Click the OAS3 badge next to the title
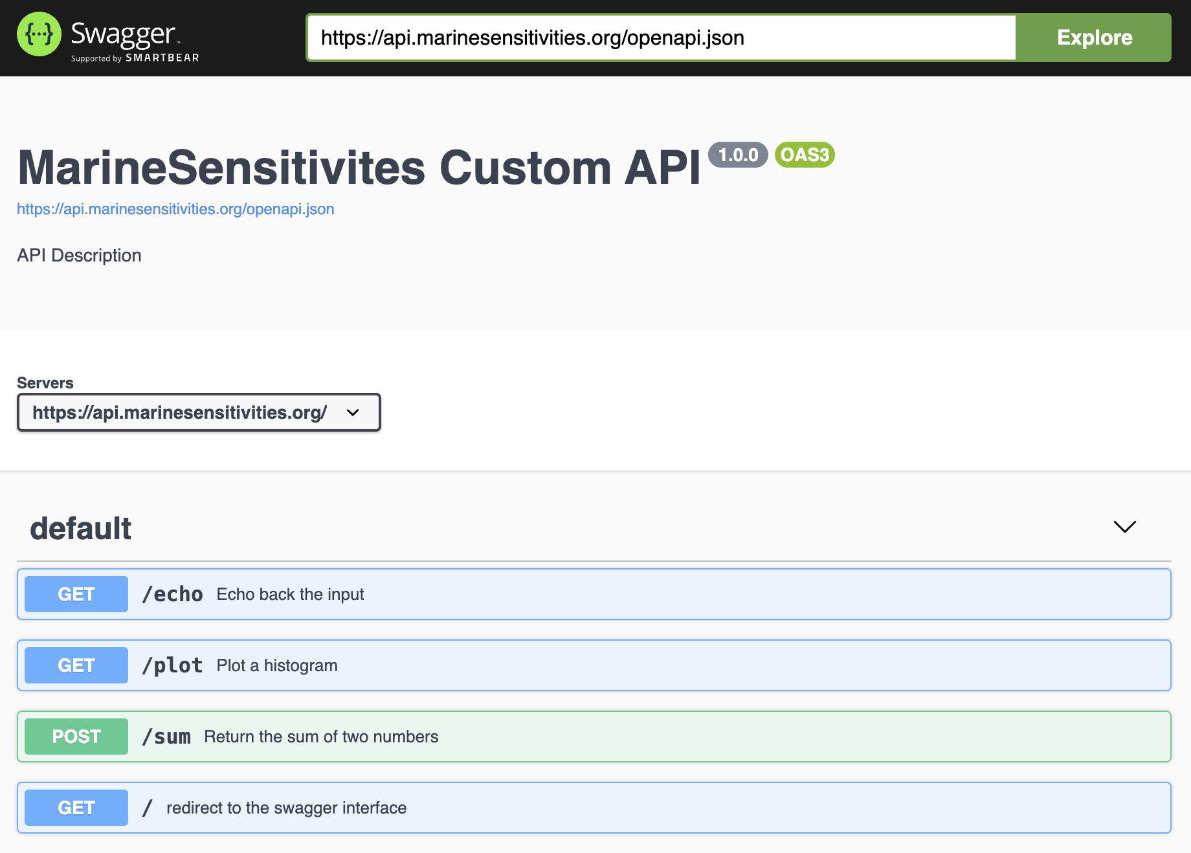 [x=804, y=155]
